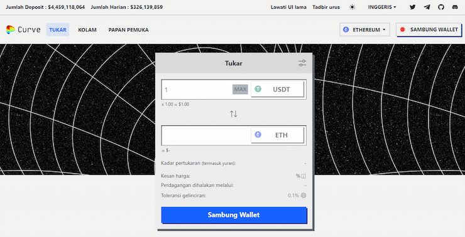Click blue Sambung Wallet button
Screen dimensions: 465x237
tap(234, 215)
